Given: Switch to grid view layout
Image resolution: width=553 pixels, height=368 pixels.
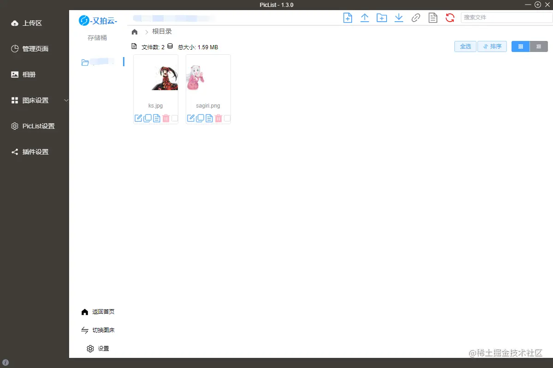Looking at the screenshot, I should click(x=521, y=46).
